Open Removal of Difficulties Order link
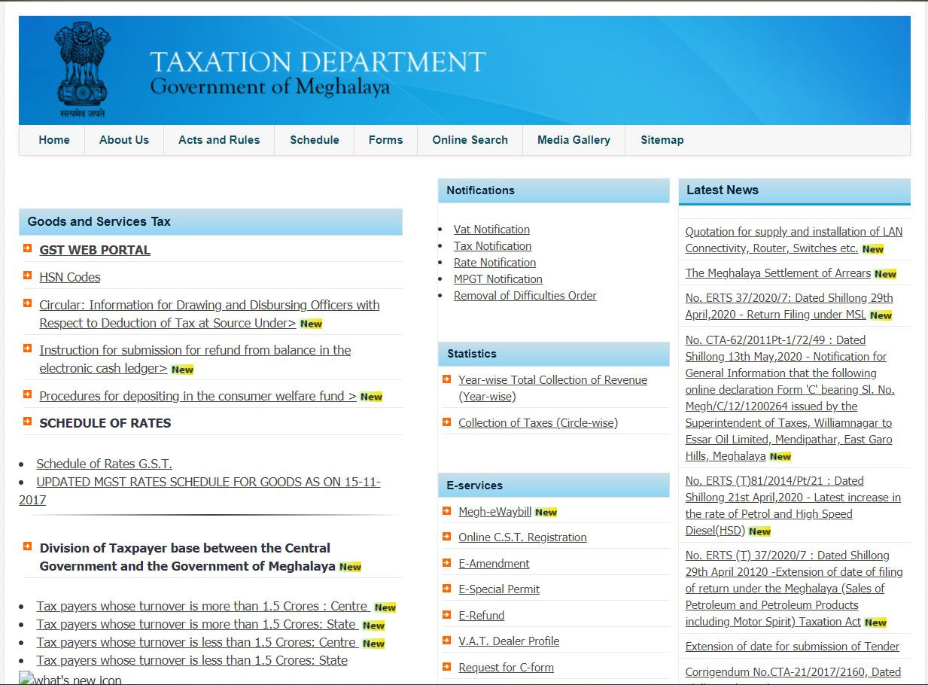Image resolution: width=928 pixels, height=685 pixels. [525, 296]
